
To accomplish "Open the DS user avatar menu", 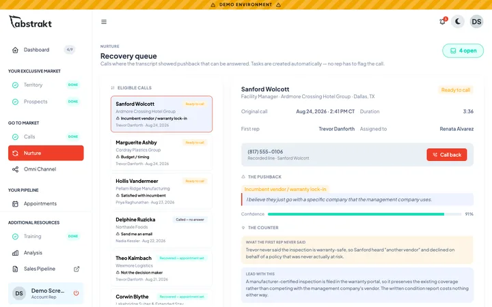I will (x=476, y=22).
